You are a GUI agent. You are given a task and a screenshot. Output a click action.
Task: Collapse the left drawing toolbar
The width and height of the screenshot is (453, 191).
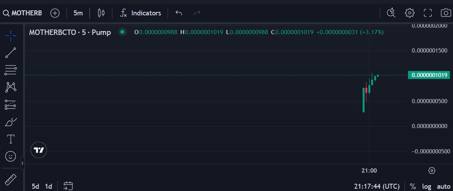(23, 163)
